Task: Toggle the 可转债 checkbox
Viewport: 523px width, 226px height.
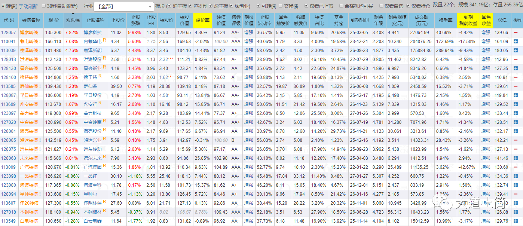Action: [259, 6]
